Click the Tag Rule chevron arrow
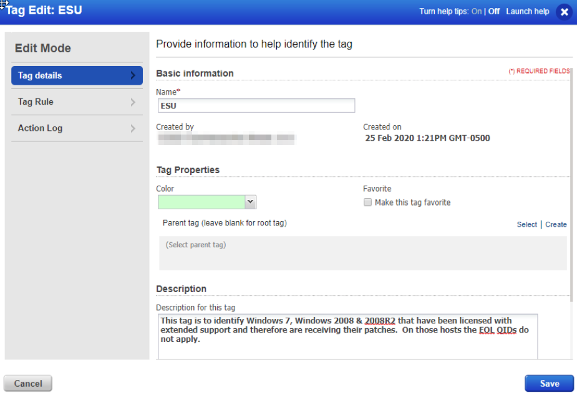 (x=133, y=102)
